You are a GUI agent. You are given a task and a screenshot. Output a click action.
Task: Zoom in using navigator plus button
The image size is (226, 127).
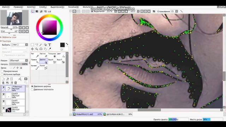[24, 28]
